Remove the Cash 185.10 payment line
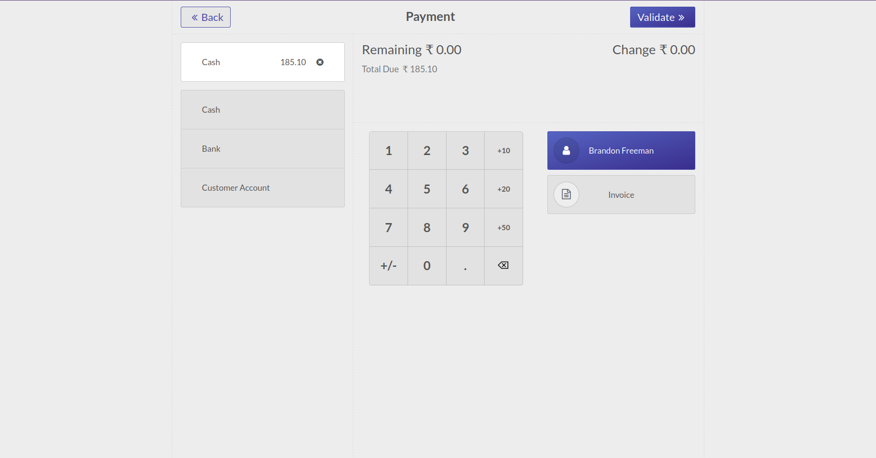The width and height of the screenshot is (876, 458). click(320, 62)
